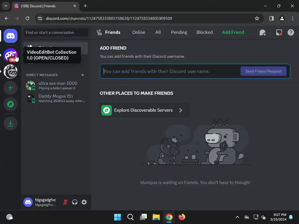Open tab search dropdown arrow
Image resolution: width=299 pixels, height=224 pixels.
[6, 6]
